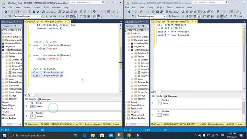This screenshot has height=139, width=247.
Task: Open Microsoft Store from the taskbar
Action: point(102,135)
